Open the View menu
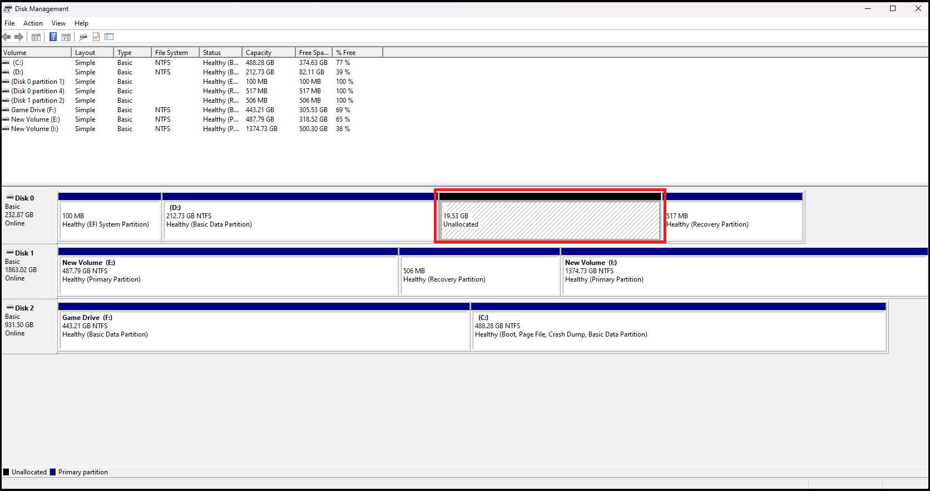The height and width of the screenshot is (491, 930). click(58, 23)
